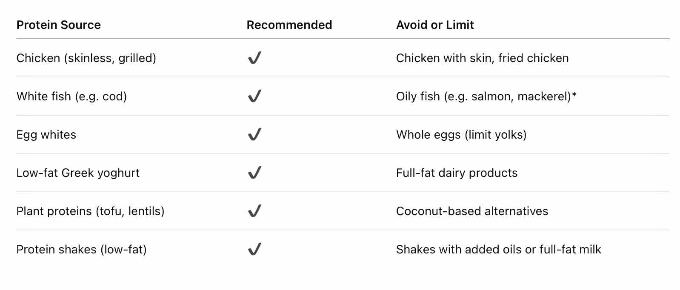Image resolution: width=680 pixels, height=290 pixels.
Task: Click the Recommended column header
Action: click(x=289, y=25)
